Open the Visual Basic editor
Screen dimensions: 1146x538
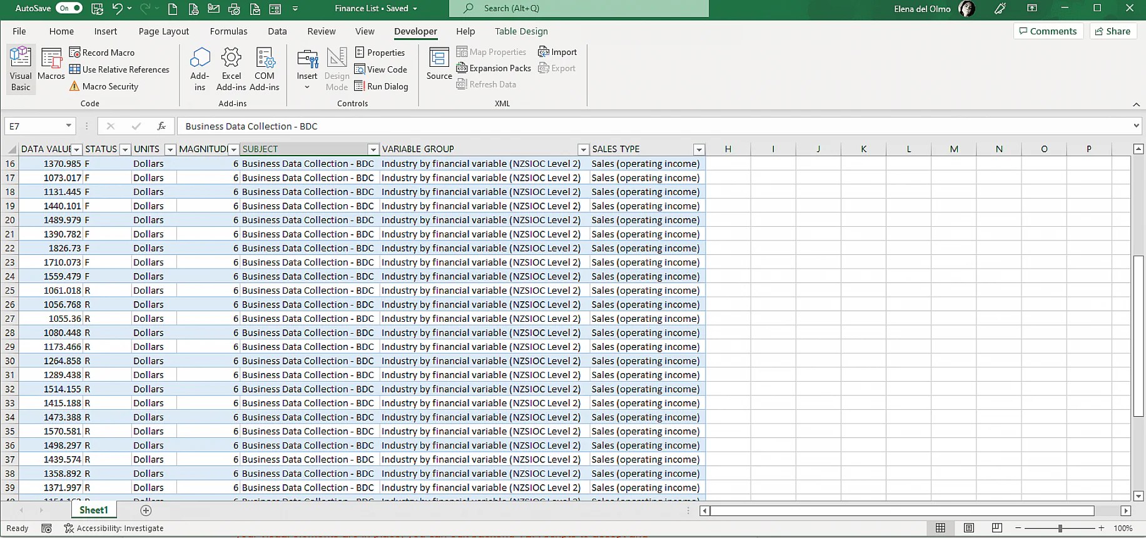[21, 69]
